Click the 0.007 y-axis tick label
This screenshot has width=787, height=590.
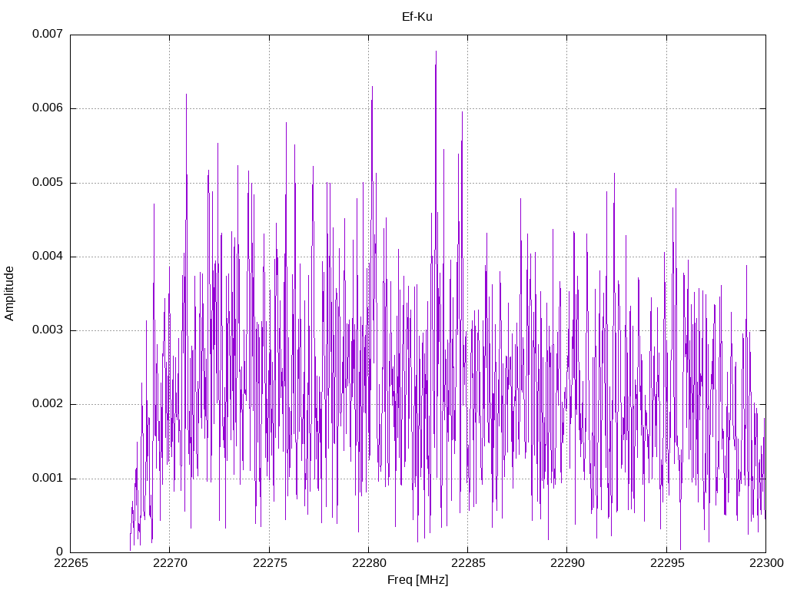(48, 34)
